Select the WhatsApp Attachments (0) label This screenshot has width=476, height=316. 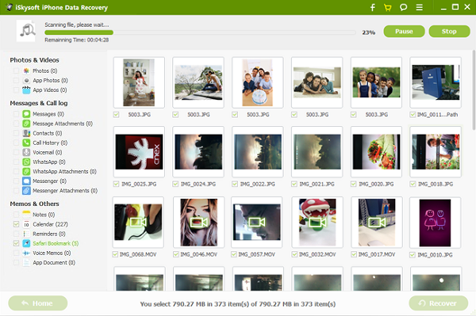click(64, 172)
